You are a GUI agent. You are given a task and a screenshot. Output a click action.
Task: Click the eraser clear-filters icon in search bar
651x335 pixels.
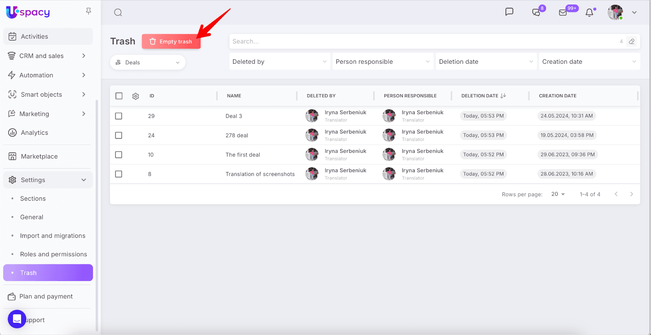click(631, 41)
